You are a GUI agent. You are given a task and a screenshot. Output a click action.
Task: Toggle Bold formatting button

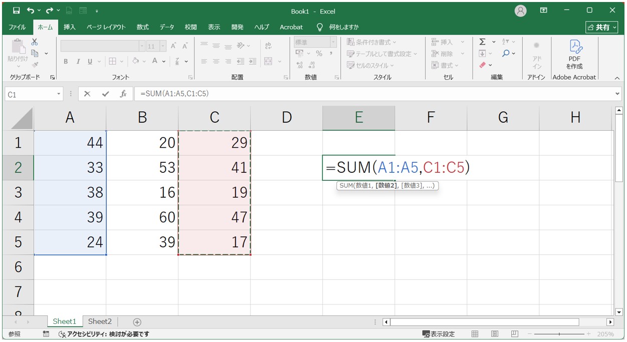66,62
